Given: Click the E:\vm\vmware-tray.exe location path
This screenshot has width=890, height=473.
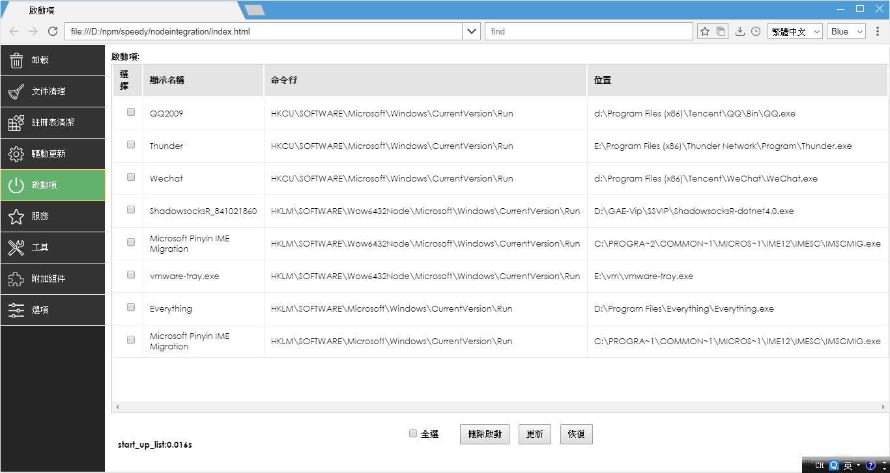Looking at the screenshot, I should tap(644, 276).
